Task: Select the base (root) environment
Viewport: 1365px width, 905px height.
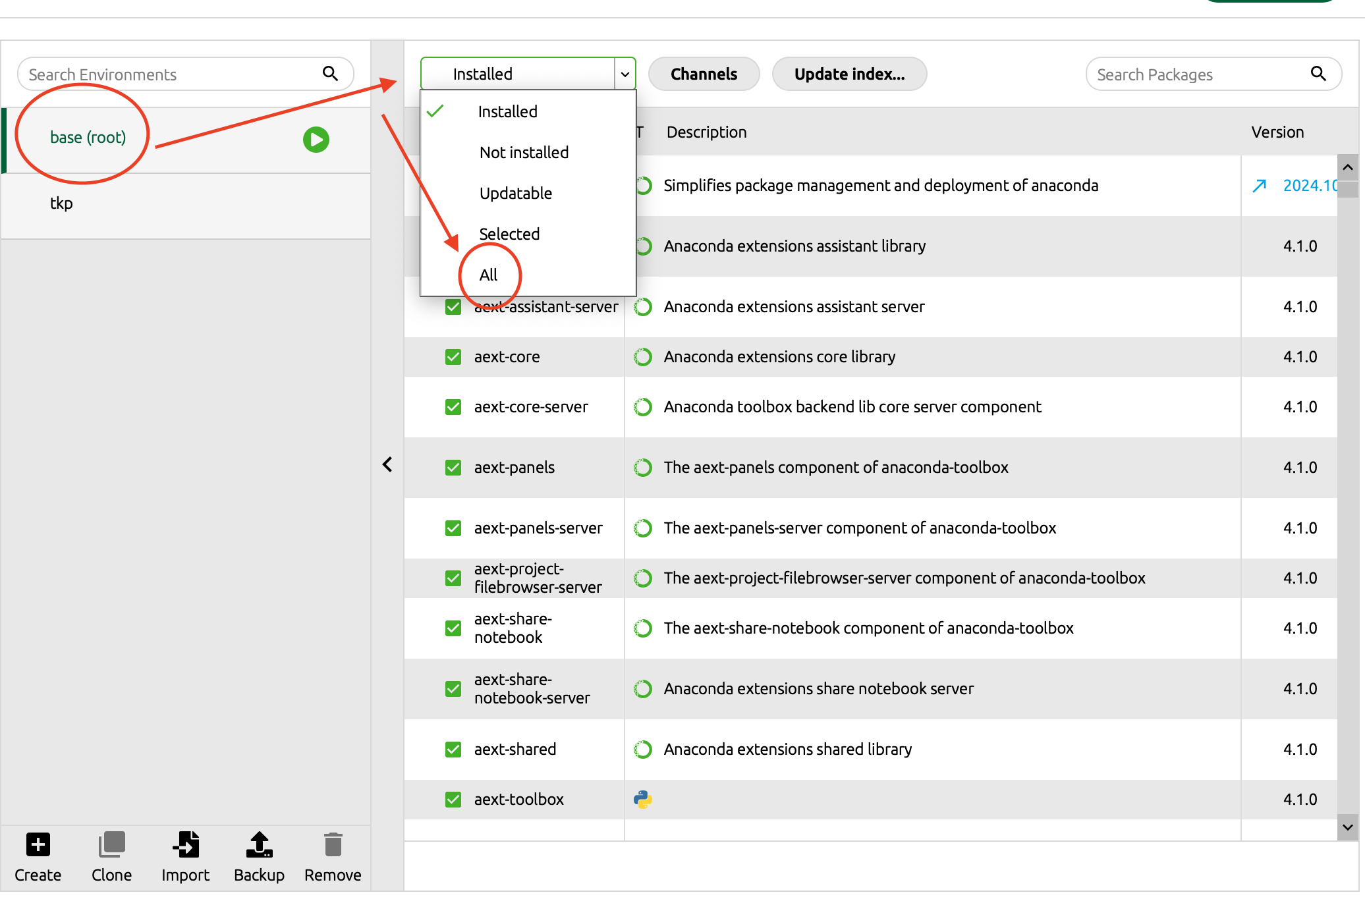Action: [x=186, y=140]
